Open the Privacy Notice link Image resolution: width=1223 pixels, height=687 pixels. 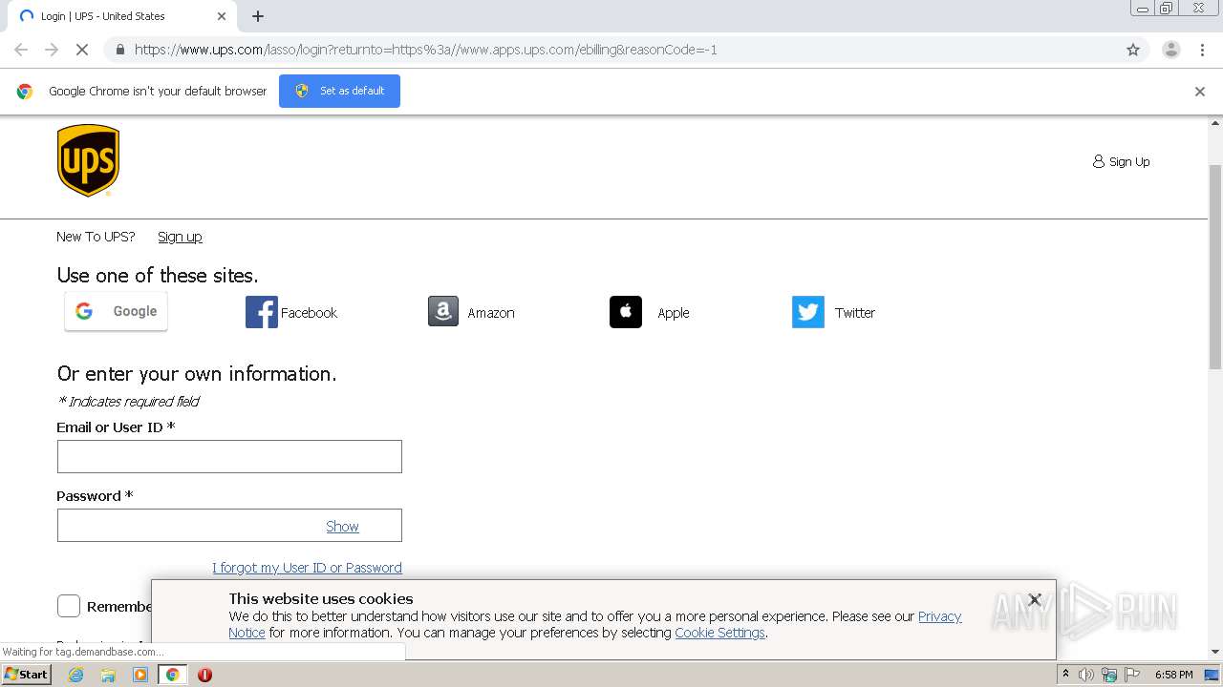[x=939, y=616]
